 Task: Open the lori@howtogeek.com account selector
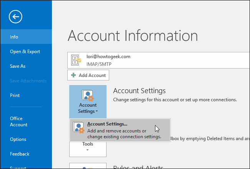[x=158, y=60]
